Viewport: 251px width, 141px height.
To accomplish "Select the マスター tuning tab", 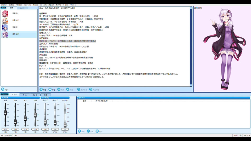I will coord(14,95).
